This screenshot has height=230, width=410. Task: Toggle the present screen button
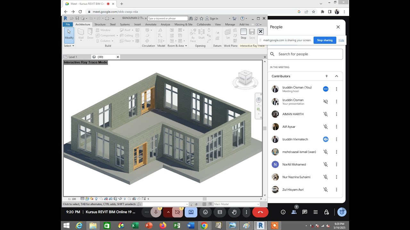191,212
